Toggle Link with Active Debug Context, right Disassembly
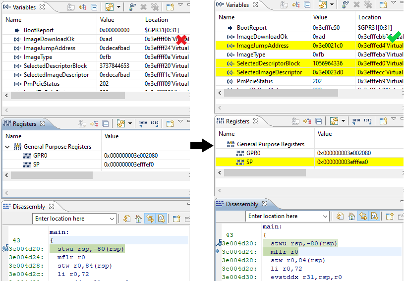Viewport: 405px width, 281px height. tap(363, 216)
